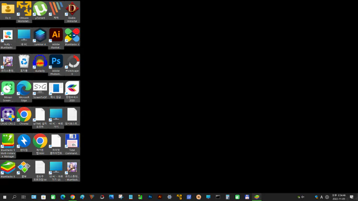Open the Nutty - BlueStacks shortcut

point(8,38)
